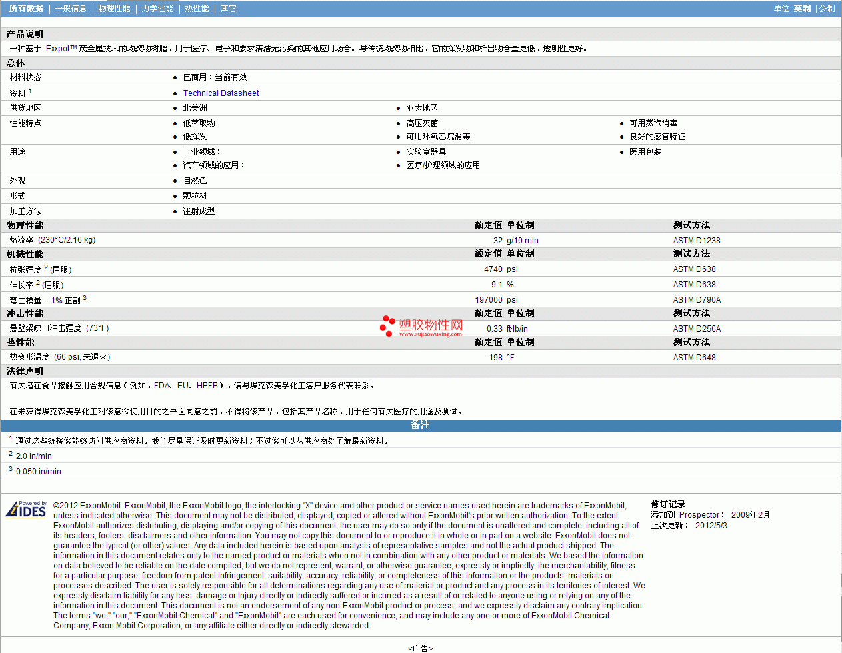Click the 产品说明 section header

point(25,34)
